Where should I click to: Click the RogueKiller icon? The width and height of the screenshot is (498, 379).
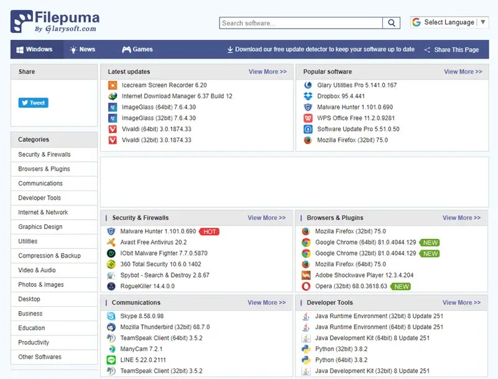111,286
